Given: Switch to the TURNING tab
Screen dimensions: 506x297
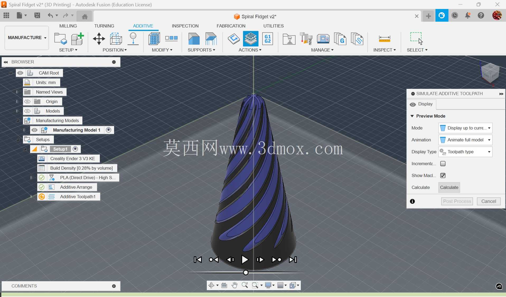Looking at the screenshot, I should (104, 26).
